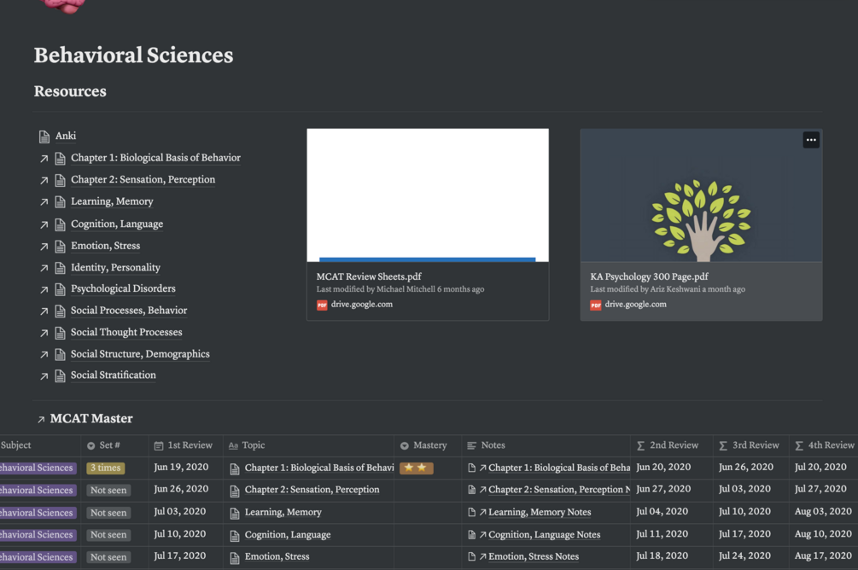Image resolution: width=858 pixels, height=570 pixels.
Task: Click the MCAT Review Sheets.pdf title
Action: pos(369,276)
